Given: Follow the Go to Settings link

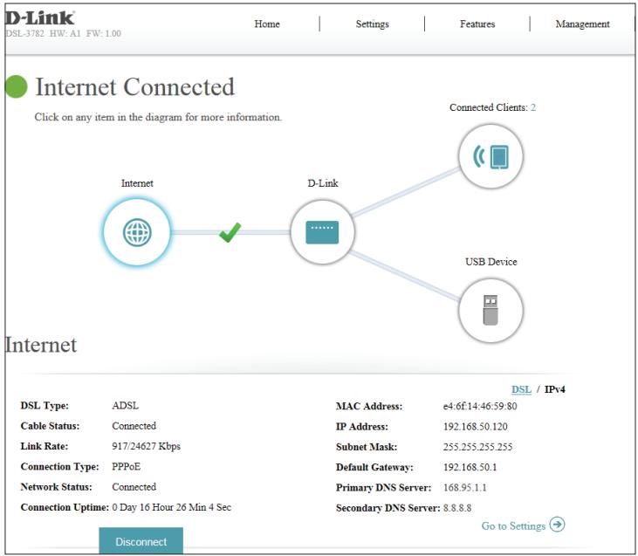Looking at the screenshot, I should (x=513, y=525).
